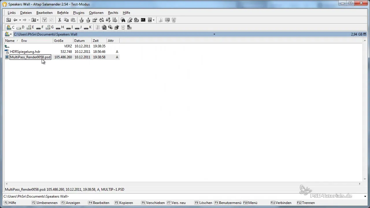Sort by Attr column header

pyautogui.click(x=113, y=41)
